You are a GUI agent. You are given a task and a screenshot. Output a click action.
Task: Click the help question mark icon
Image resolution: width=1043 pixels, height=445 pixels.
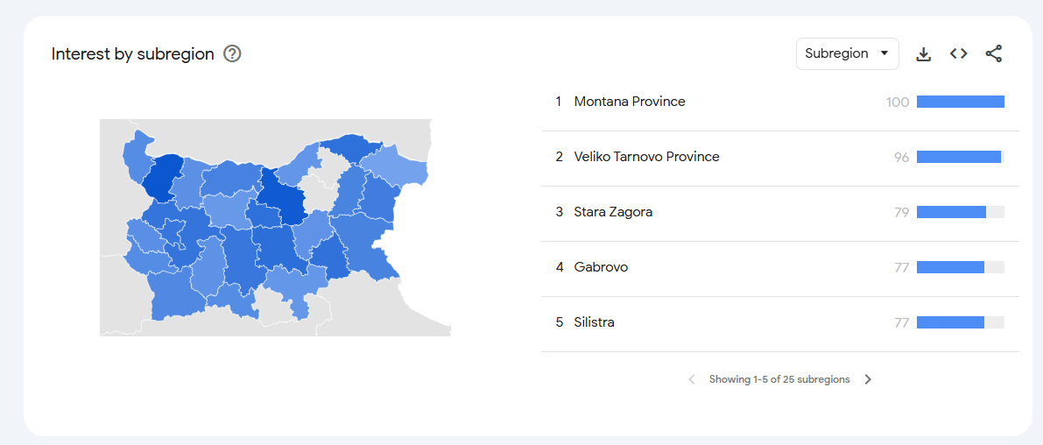point(232,53)
